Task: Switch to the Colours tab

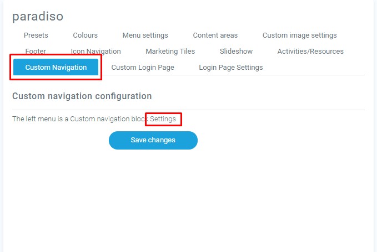Action: (x=85, y=35)
